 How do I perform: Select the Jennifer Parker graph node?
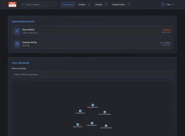coord(106,126)
